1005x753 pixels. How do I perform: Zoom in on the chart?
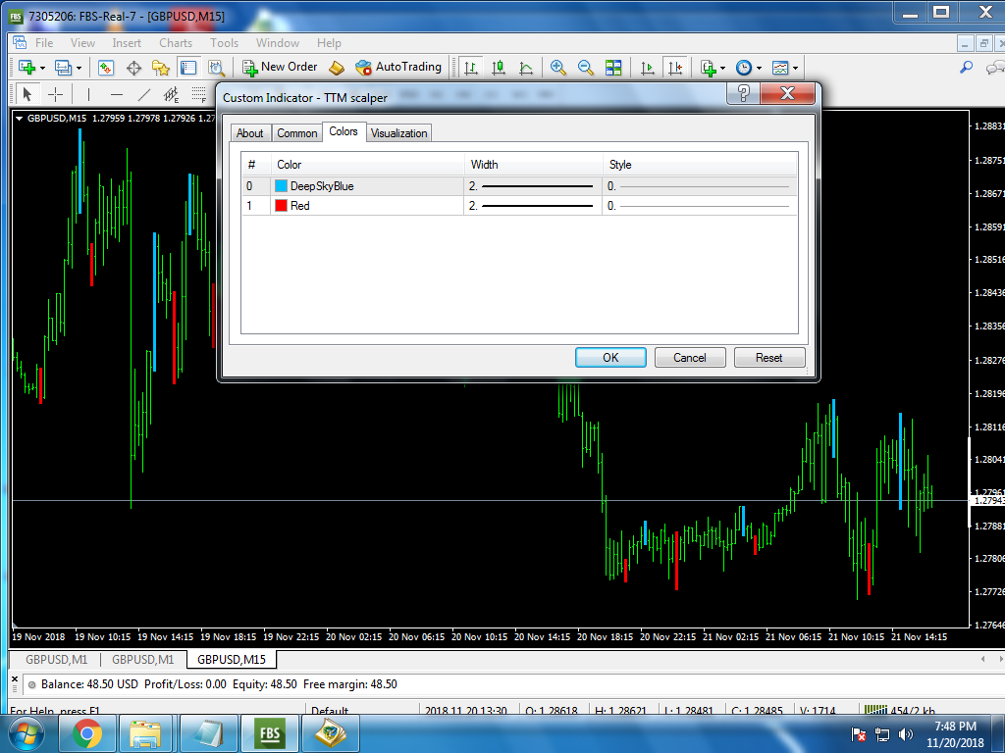pos(557,68)
